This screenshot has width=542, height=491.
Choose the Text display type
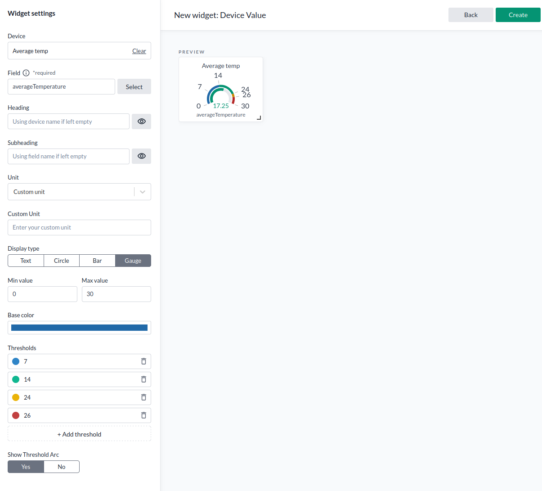point(26,261)
